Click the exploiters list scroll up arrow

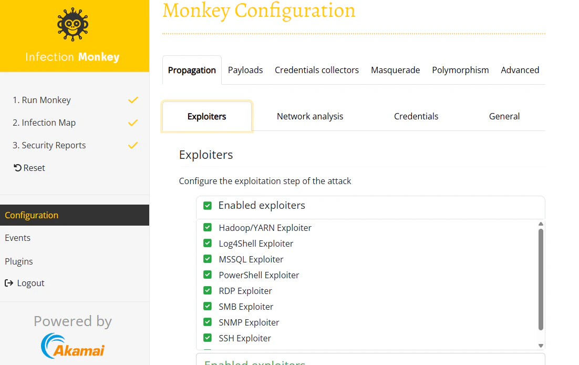541,224
